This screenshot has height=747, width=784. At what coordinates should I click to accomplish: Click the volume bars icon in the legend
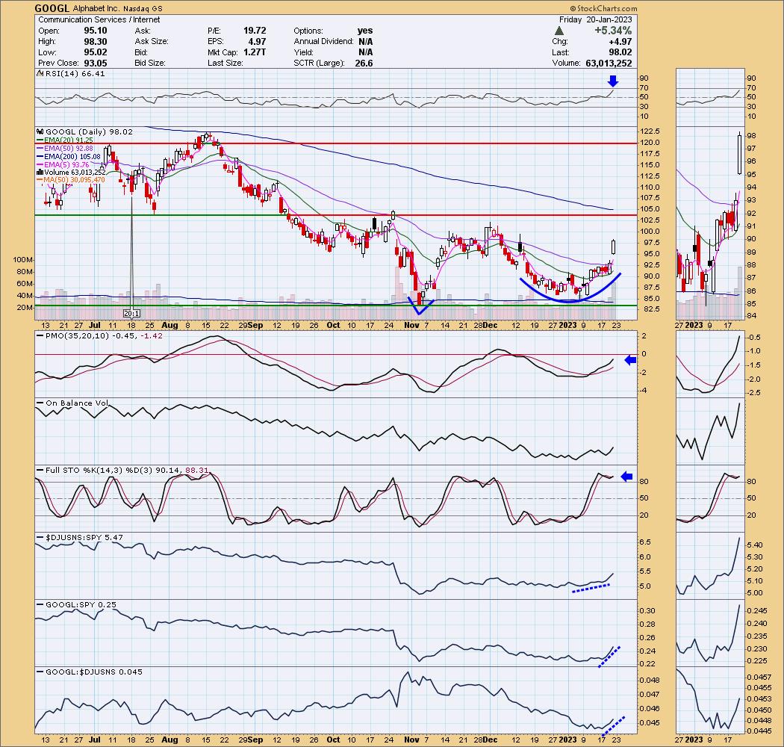(40, 172)
